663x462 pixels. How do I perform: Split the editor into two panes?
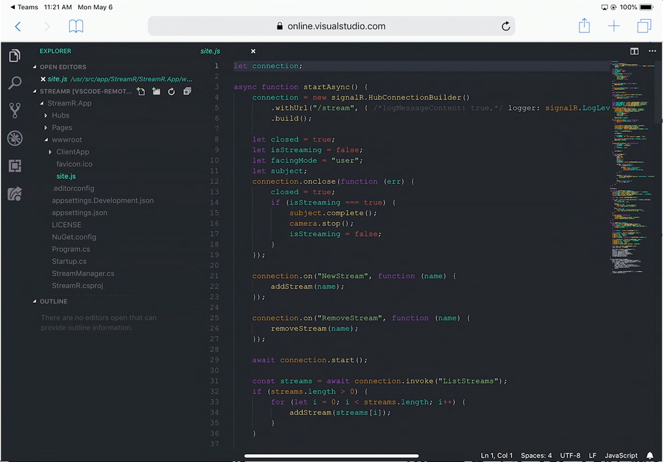[x=634, y=50]
